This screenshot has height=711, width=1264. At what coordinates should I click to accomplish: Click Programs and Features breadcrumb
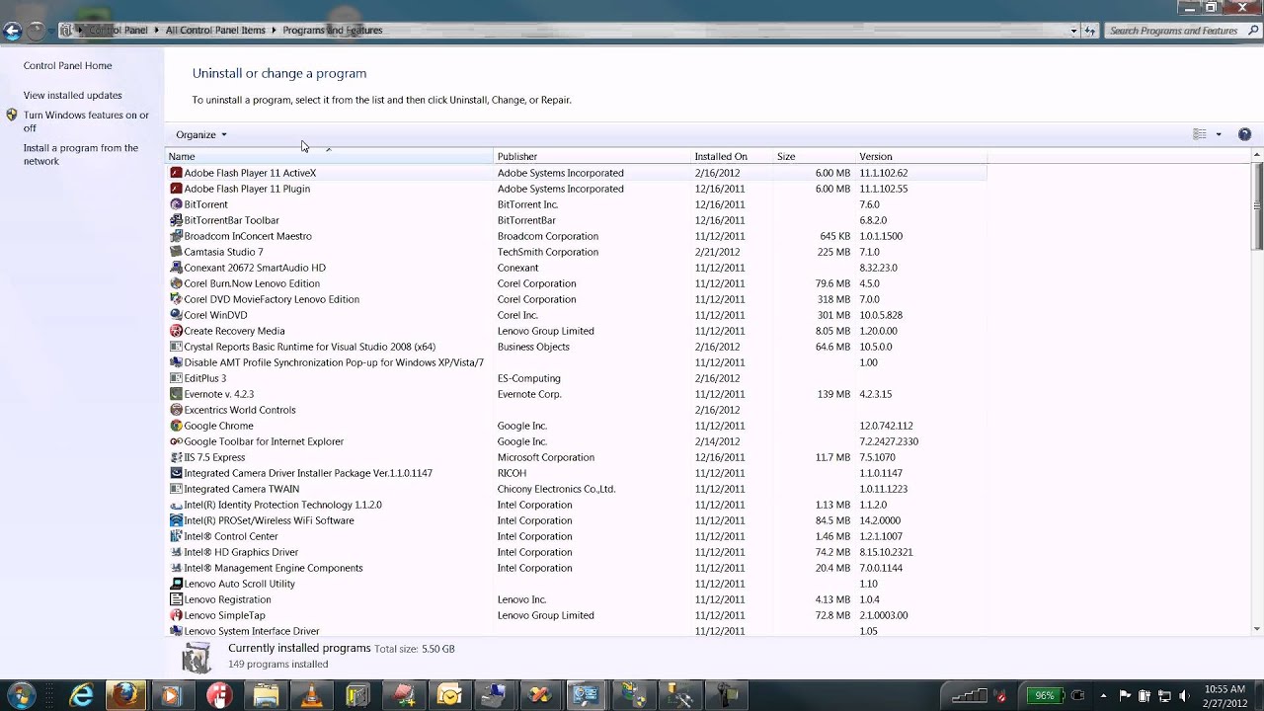click(x=332, y=31)
